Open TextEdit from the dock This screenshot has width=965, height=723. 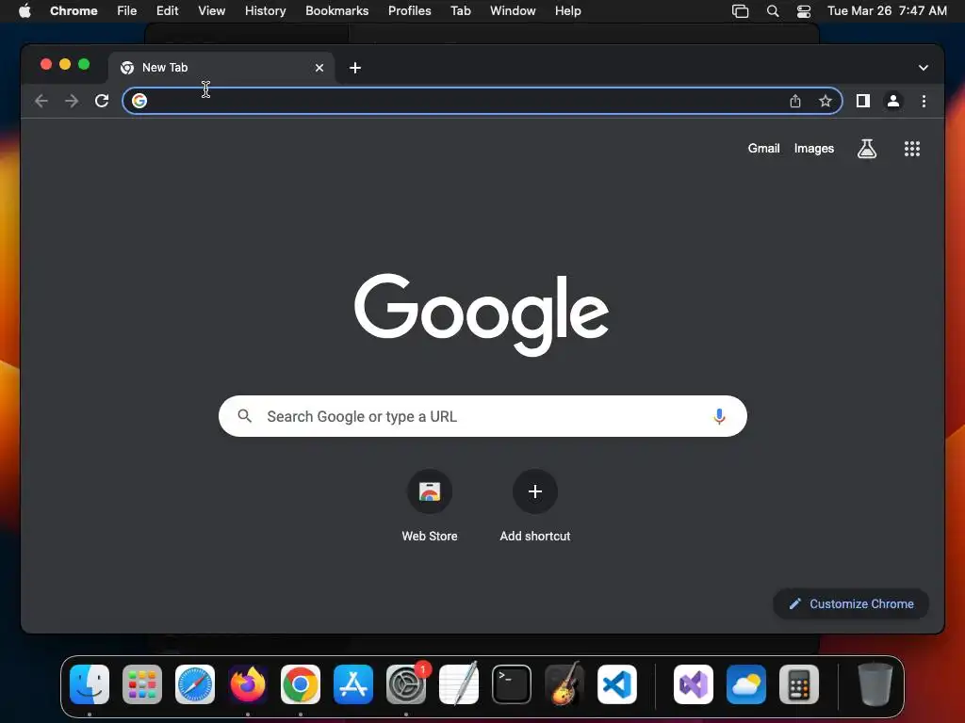coord(459,683)
